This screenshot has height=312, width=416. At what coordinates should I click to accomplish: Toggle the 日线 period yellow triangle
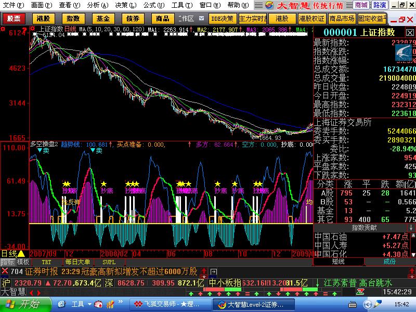coord(21,254)
